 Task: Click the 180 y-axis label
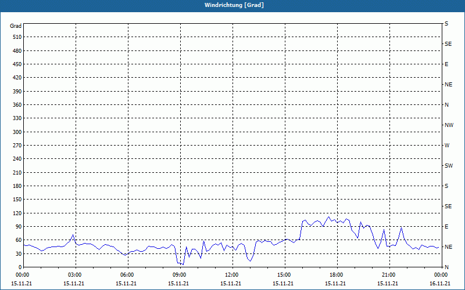[x=17, y=186]
